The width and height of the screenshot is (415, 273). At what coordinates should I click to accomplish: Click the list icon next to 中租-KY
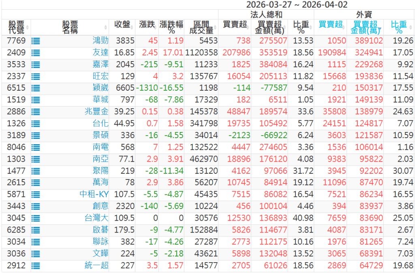[35, 194]
